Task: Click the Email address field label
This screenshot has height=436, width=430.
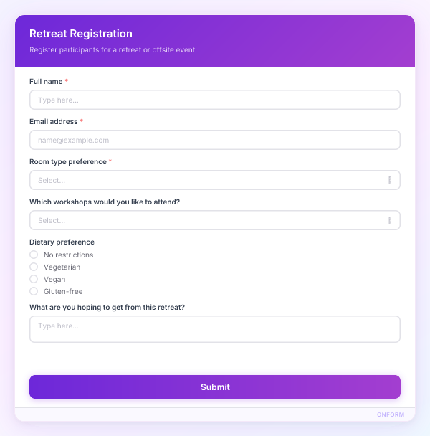Action: click(54, 122)
